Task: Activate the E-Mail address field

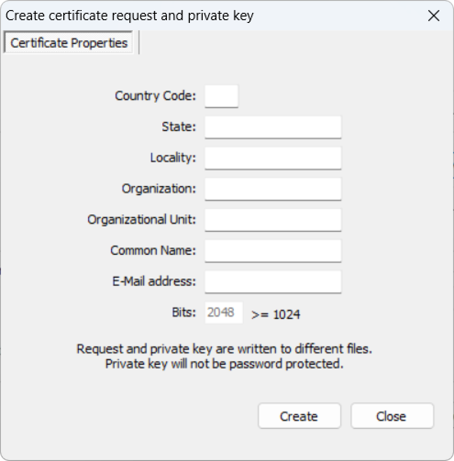Action: 273,282
